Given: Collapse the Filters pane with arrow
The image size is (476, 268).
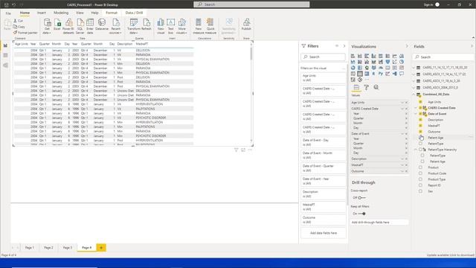Looking at the screenshot, I should coord(344,46).
